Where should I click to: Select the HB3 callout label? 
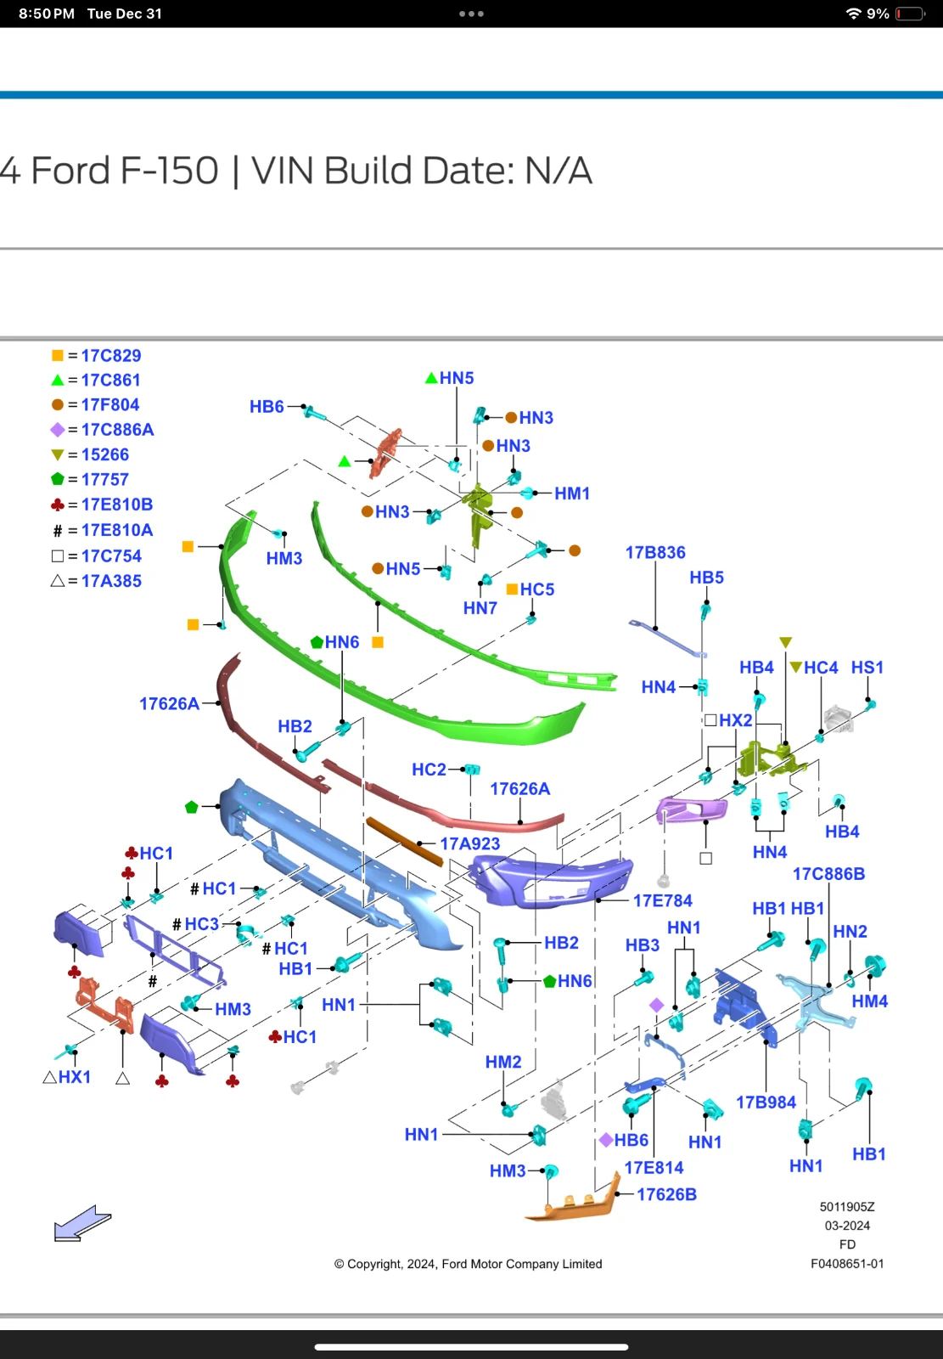643,945
